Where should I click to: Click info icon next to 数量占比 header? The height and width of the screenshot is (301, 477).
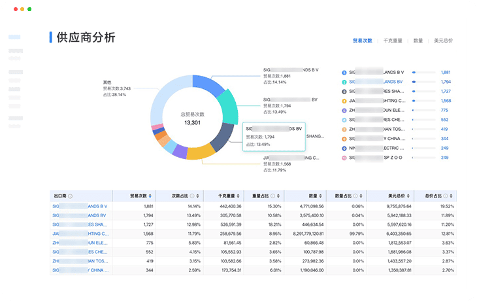(354, 196)
